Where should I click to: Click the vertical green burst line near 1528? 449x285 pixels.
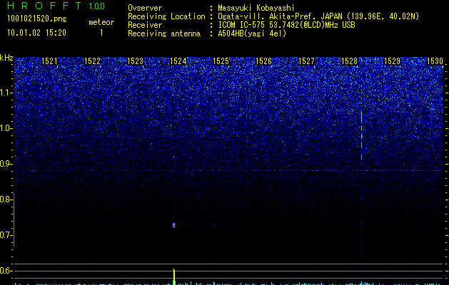point(361,135)
